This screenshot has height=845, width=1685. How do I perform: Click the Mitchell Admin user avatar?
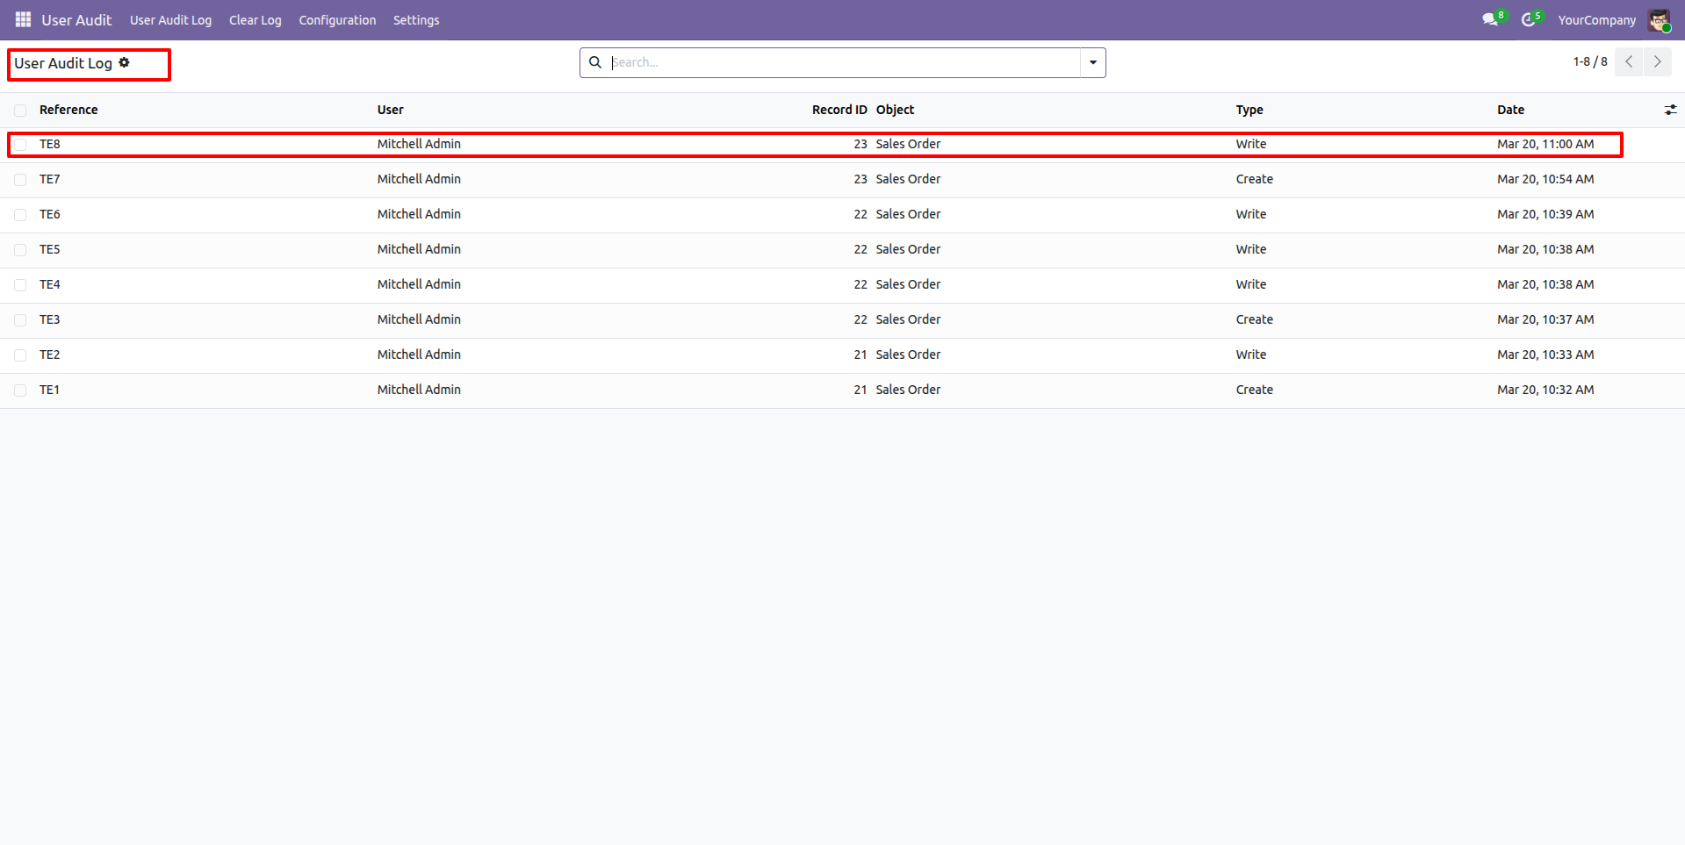[x=1659, y=20]
